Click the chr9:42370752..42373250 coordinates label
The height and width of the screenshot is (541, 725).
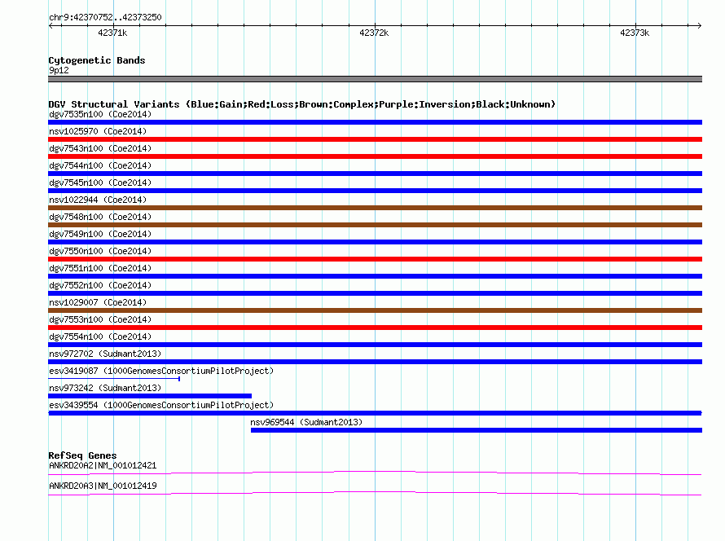tap(105, 17)
